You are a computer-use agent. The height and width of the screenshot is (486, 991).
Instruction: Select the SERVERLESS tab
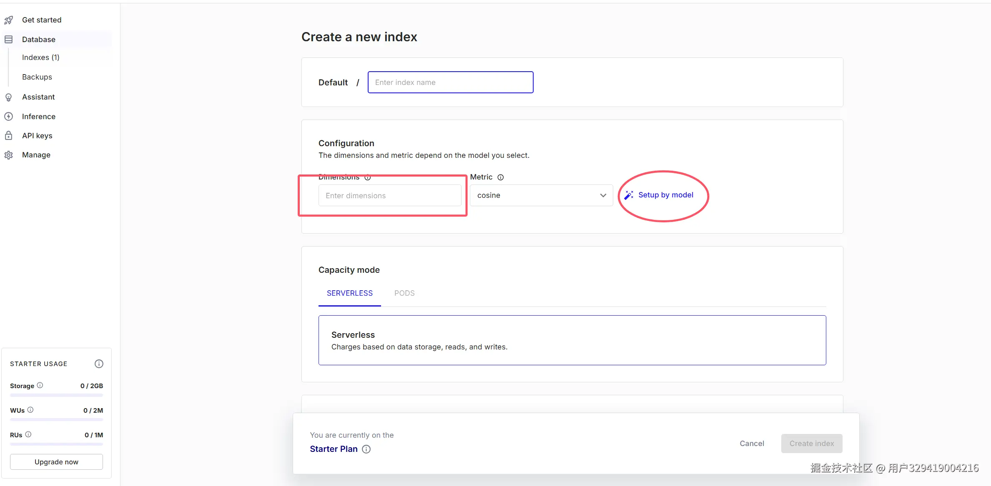349,293
